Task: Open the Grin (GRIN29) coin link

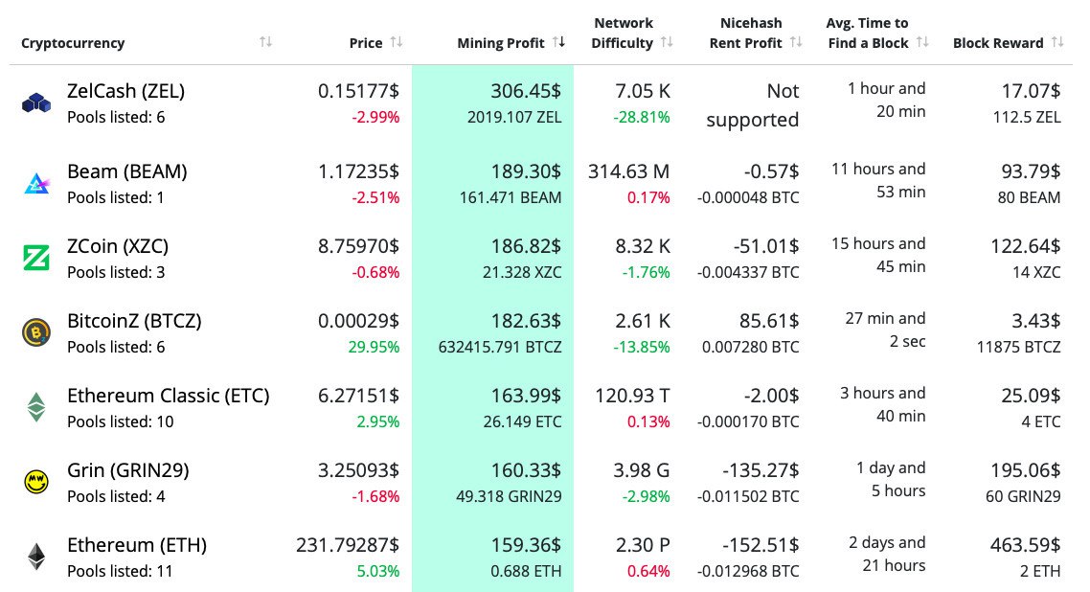Action: 127,470
